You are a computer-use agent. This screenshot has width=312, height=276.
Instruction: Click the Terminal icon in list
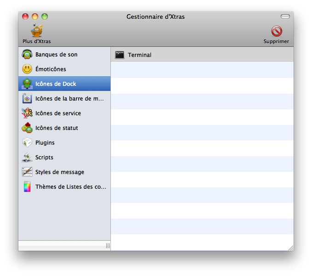(120, 55)
